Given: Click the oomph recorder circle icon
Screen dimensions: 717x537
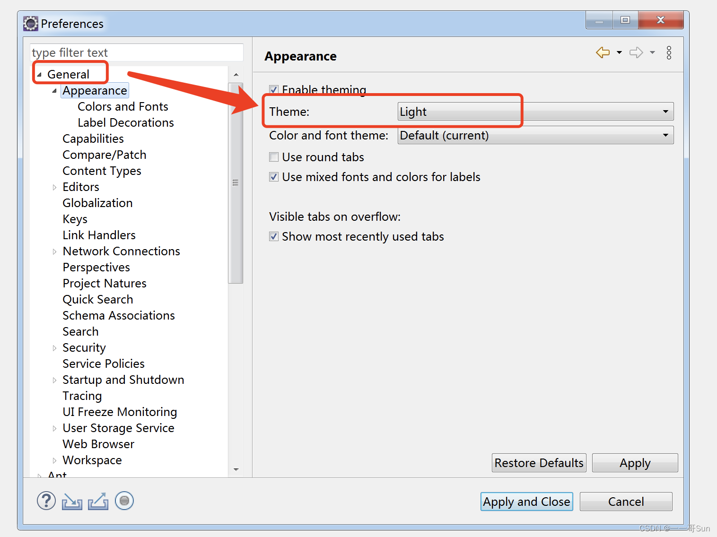Looking at the screenshot, I should 124,501.
